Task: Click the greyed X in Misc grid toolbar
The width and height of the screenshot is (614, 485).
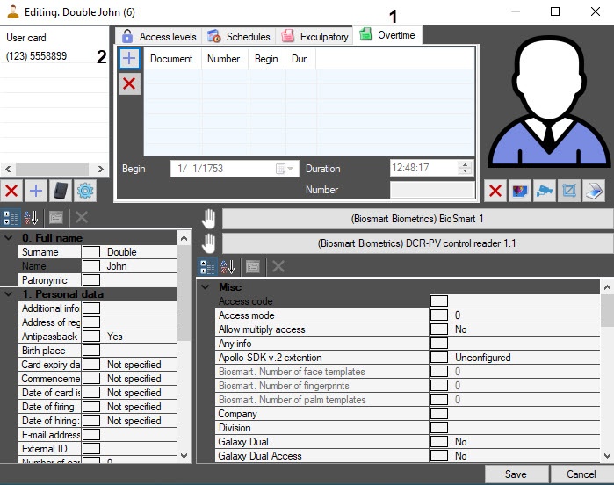Action: click(278, 267)
